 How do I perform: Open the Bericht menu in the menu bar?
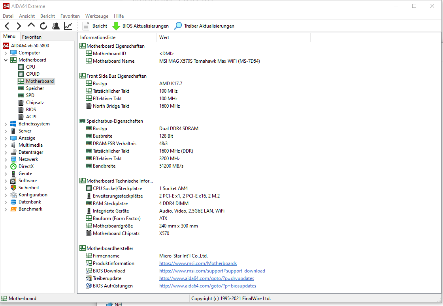click(x=47, y=16)
